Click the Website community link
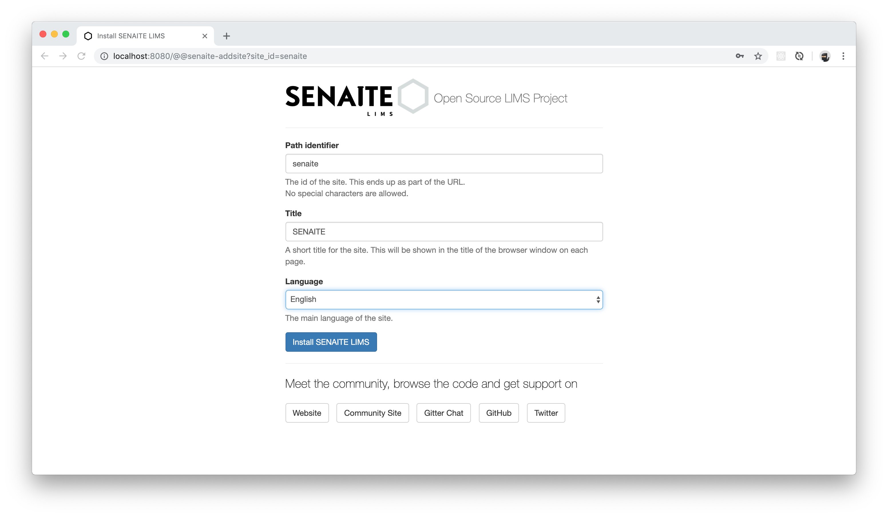Image resolution: width=888 pixels, height=517 pixels. (x=307, y=412)
